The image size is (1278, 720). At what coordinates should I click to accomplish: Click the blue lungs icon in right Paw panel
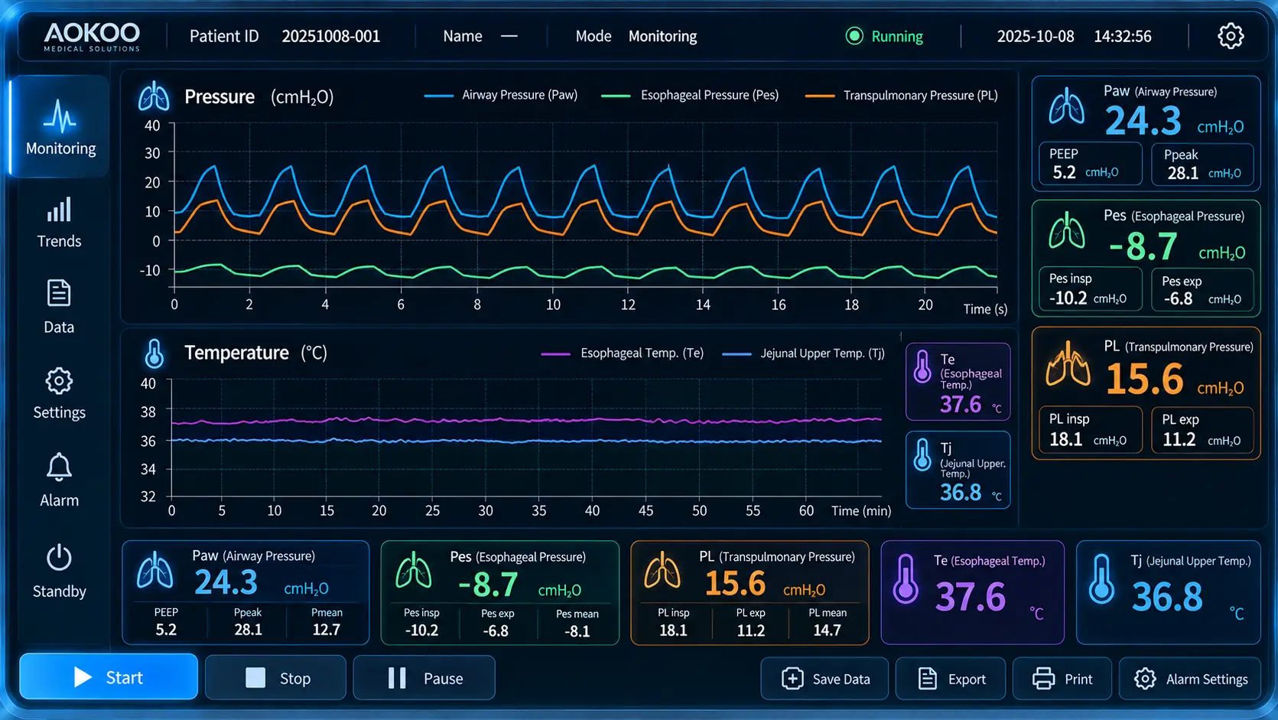(x=1066, y=106)
